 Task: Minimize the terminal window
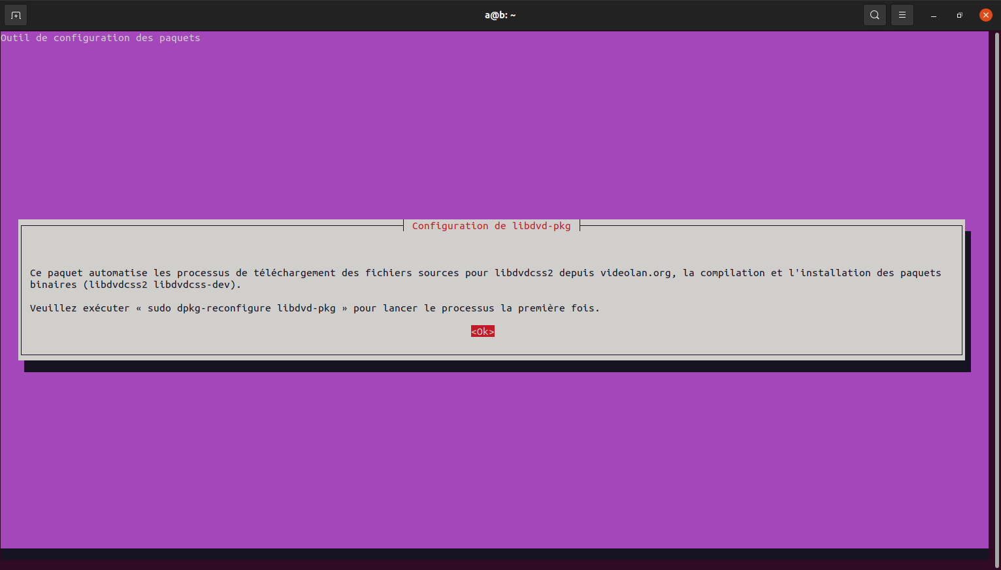pyautogui.click(x=934, y=15)
